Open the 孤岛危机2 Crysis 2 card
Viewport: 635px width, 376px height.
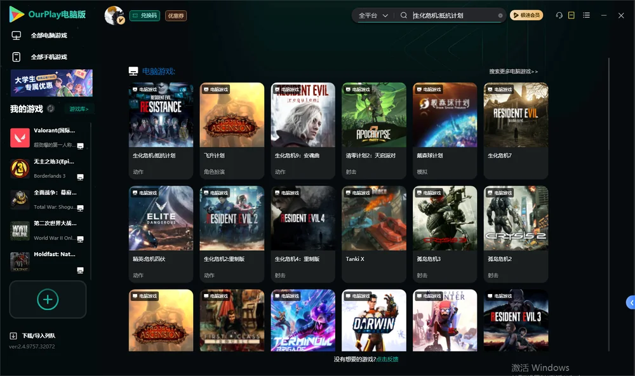point(516,234)
